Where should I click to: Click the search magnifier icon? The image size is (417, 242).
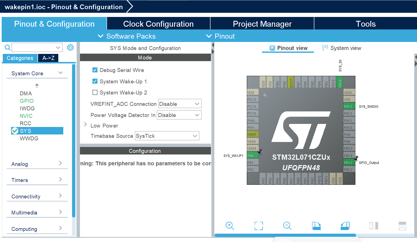pyautogui.click(x=7, y=47)
